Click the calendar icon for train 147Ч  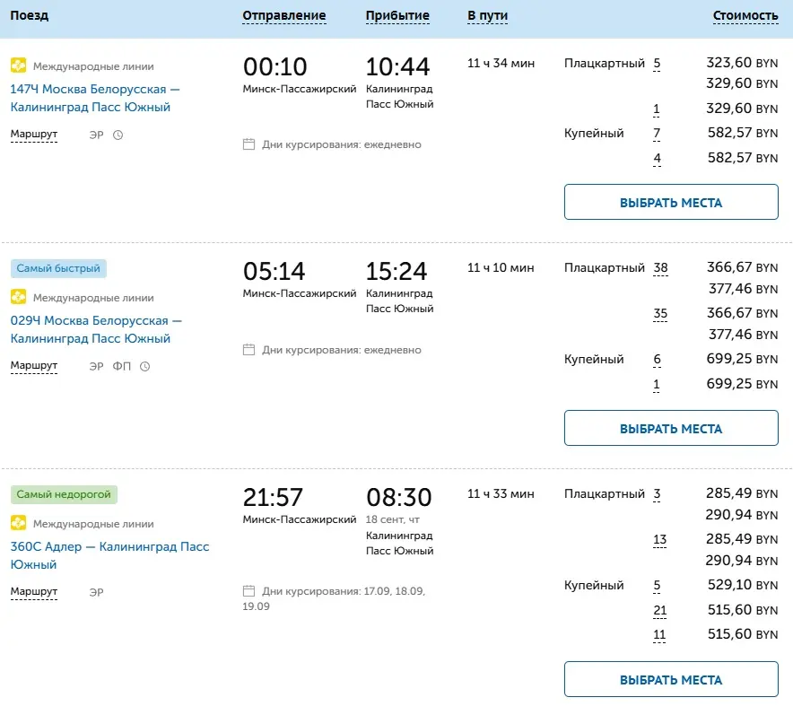[249, 144]
